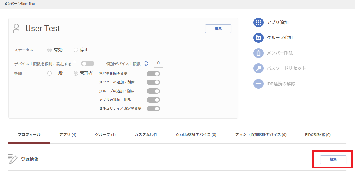Image resolution: width=355 pixels, height=176 pixels.
Task: Select the 管理者 permission radio button
Action: pyautogui.click(x=76, y=73)
